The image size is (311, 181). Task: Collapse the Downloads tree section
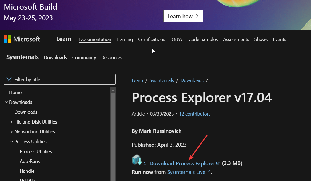point(6,102)
